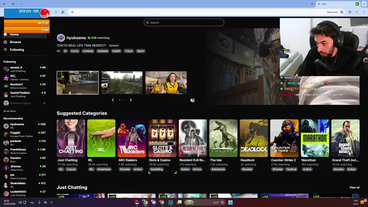Image resolution: width=368 pixels, height=207 pixels.
Task: Click the Browse icon in sidebar
Action: click(x=5, y=42)
